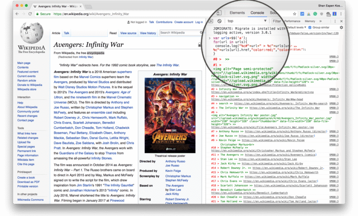Click the green Secure padlock icon
Viewport: 358px width, 216px height.
click(38, 14)
